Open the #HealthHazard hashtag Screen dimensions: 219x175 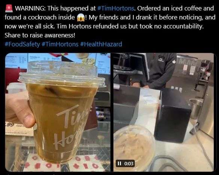coord(101,44)
